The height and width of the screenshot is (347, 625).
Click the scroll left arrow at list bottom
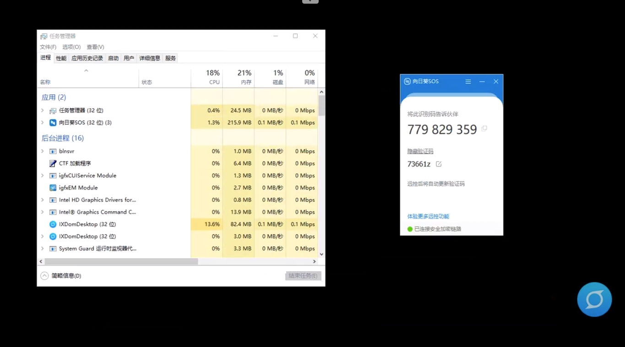(x=41, y=261)
